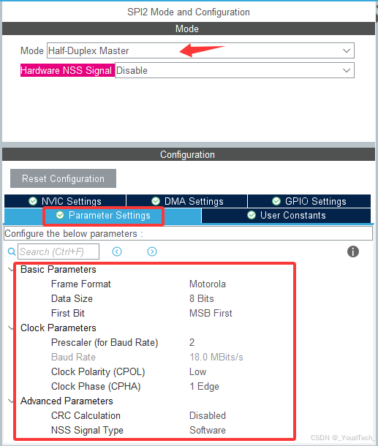Select the Data Size 8 Bits value
This screenshot has height=446, width=378.
point(201,298)
